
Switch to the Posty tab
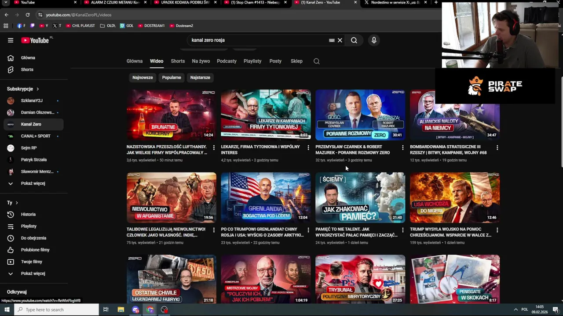tap(275, 61)
